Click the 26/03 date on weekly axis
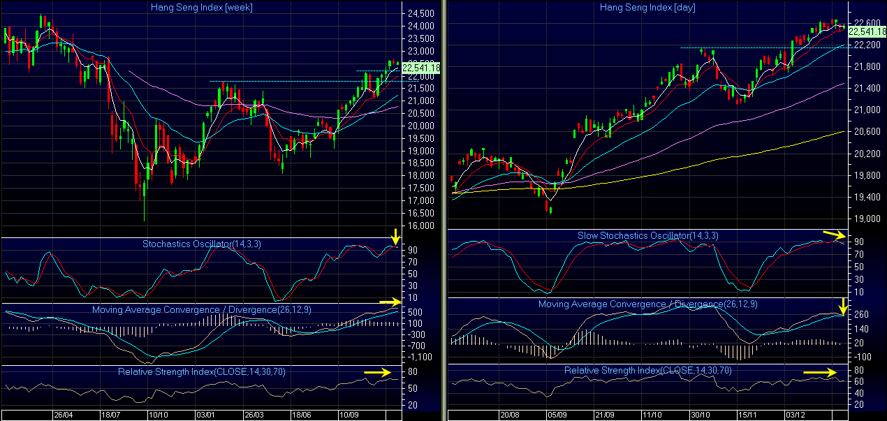This screenshot has height=421, width=887. click(x=253, y=415)
